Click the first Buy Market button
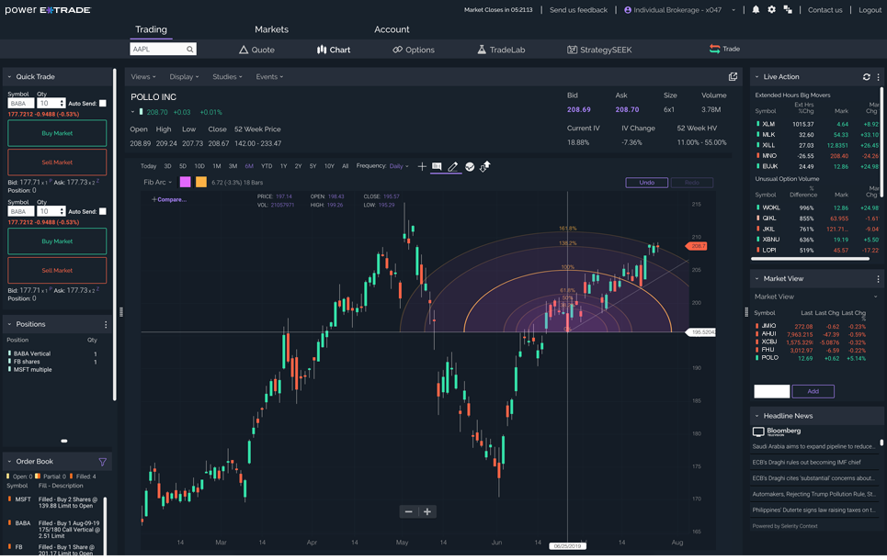The image size is (887, 560). coord(57,133)
